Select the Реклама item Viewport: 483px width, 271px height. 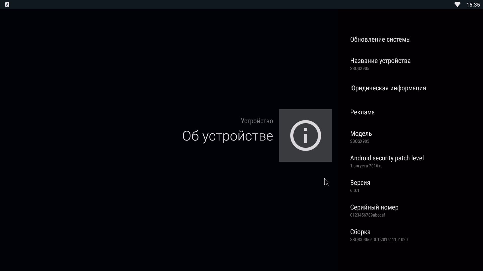point(362,112)
